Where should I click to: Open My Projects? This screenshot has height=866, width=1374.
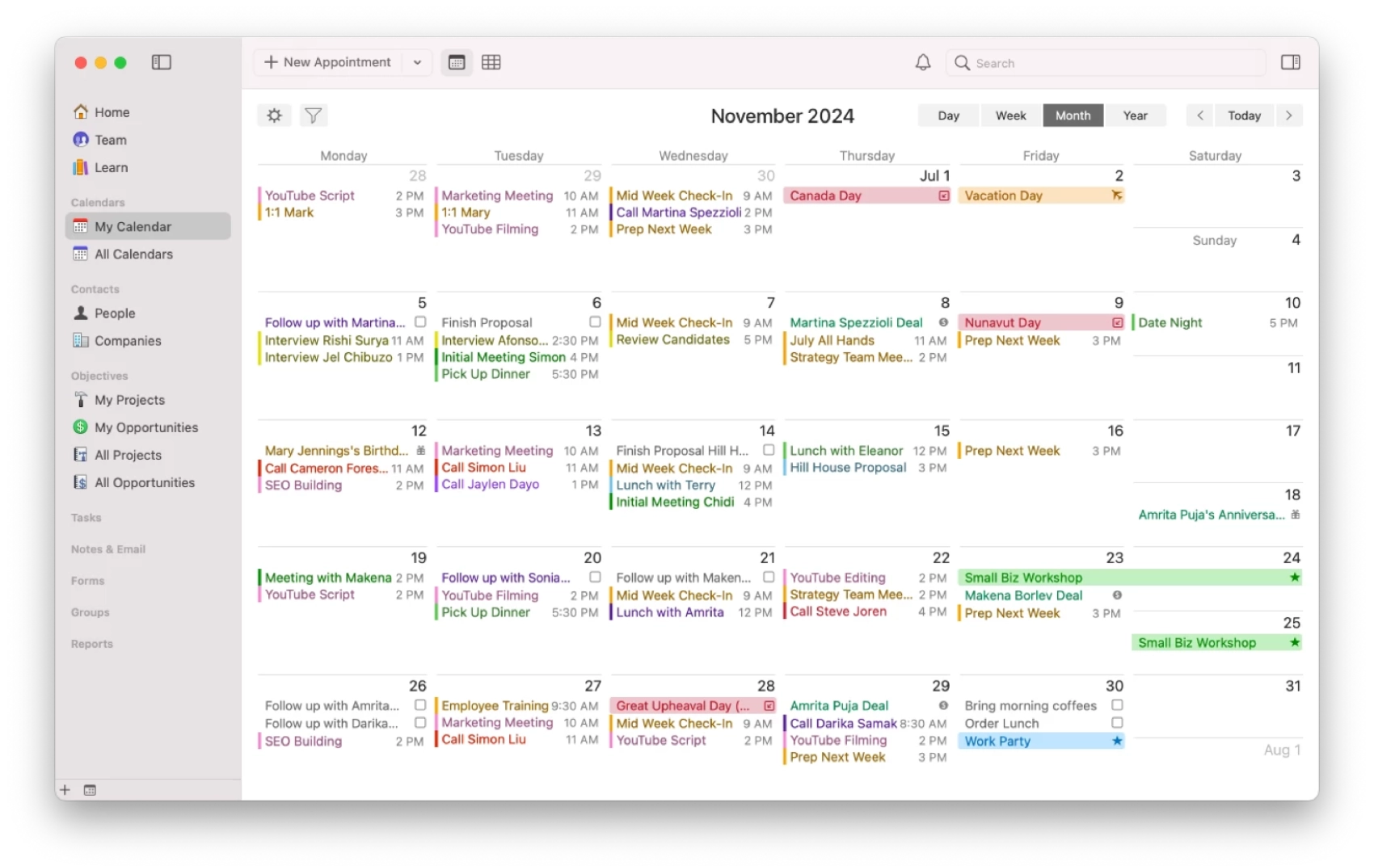[129, 400]
